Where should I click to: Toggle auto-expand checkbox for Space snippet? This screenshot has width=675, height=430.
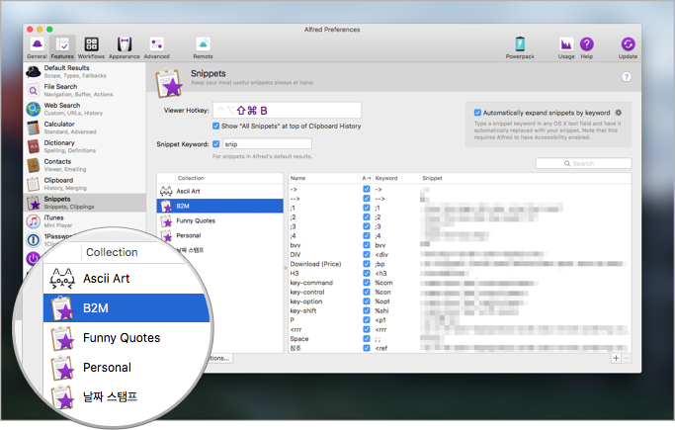coord(367,339)
